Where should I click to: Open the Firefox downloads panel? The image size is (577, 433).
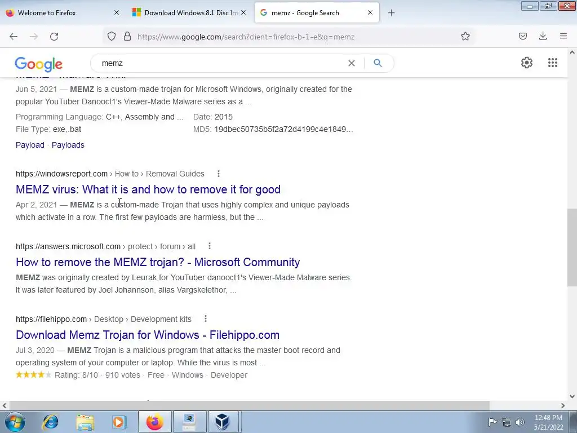pyautogui.click(x=543, y=37)
